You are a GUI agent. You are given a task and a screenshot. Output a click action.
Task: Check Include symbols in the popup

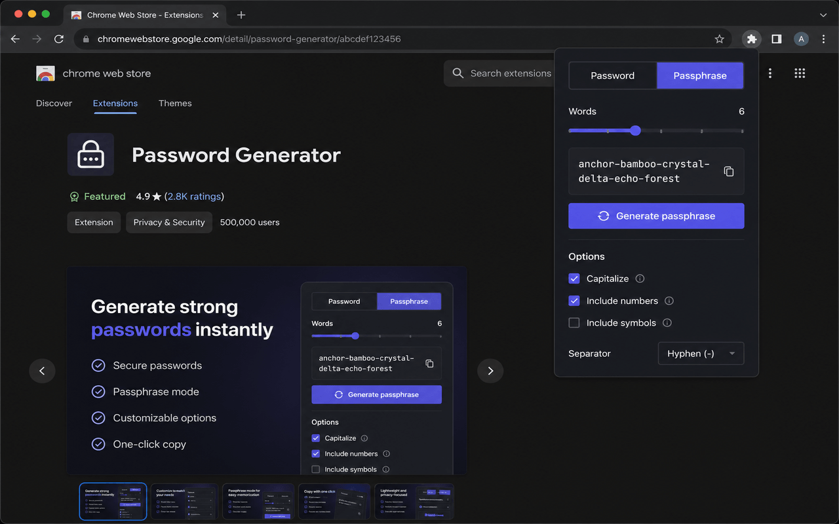click(x=574, y=323)
